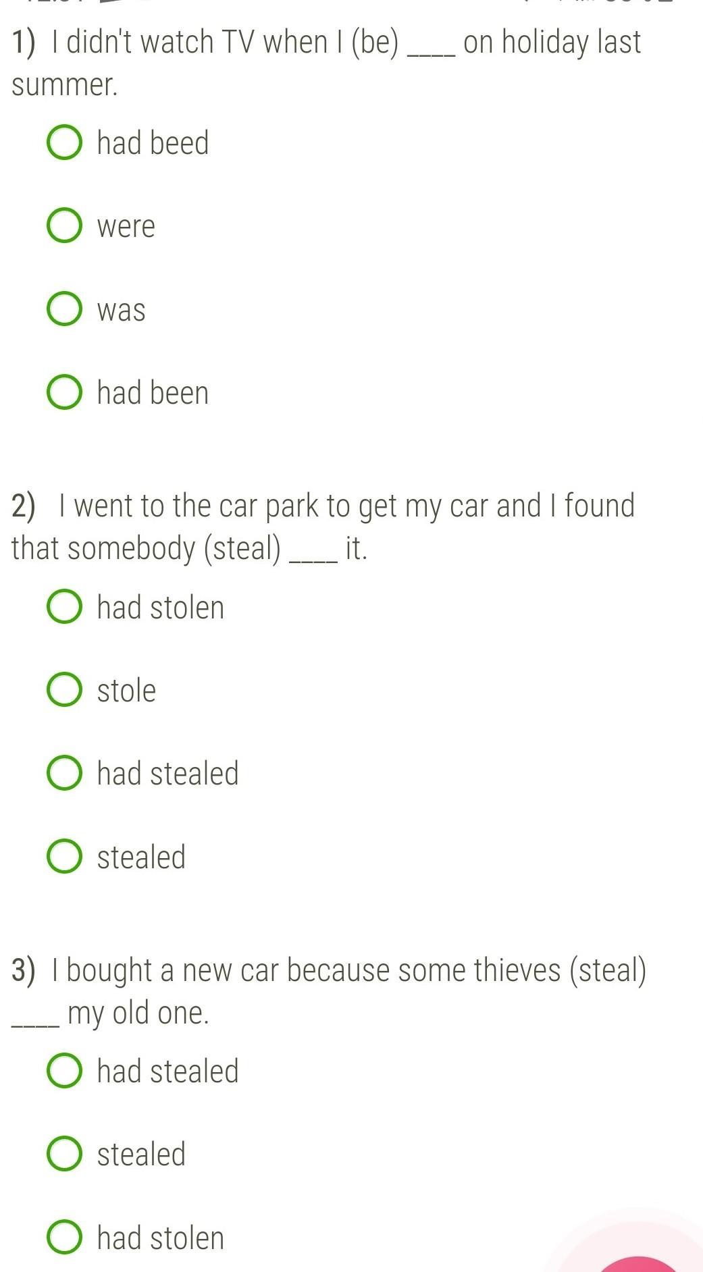Pick the 'was' radio circle

65,309
